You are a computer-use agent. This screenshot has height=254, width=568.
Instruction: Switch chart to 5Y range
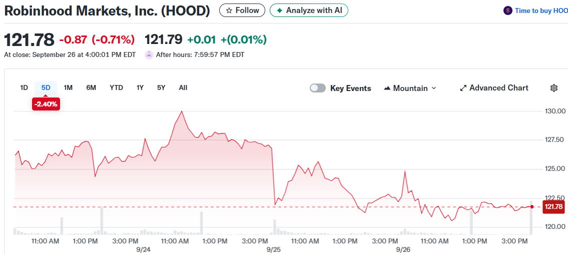click(x=161, y=87)
